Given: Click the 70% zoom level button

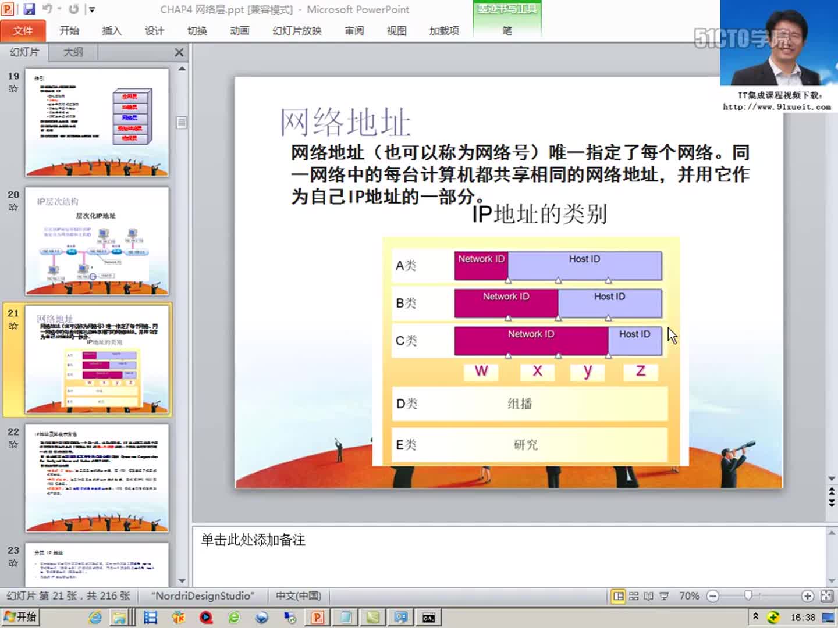Looking at the screenshot, I should [x=689, y=596].
